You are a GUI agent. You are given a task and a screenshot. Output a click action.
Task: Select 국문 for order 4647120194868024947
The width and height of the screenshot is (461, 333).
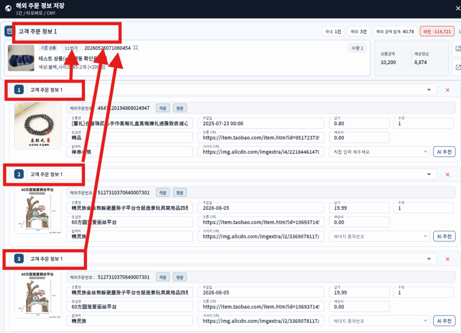coord(163,108)
